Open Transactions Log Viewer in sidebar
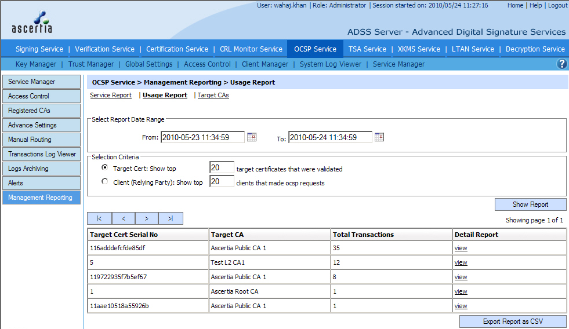This screenshot has height=329, width=569. 42,154
